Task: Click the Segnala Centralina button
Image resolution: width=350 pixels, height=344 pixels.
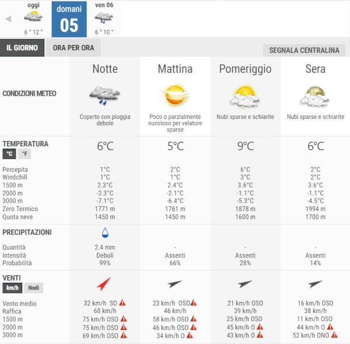Action: 304,50
